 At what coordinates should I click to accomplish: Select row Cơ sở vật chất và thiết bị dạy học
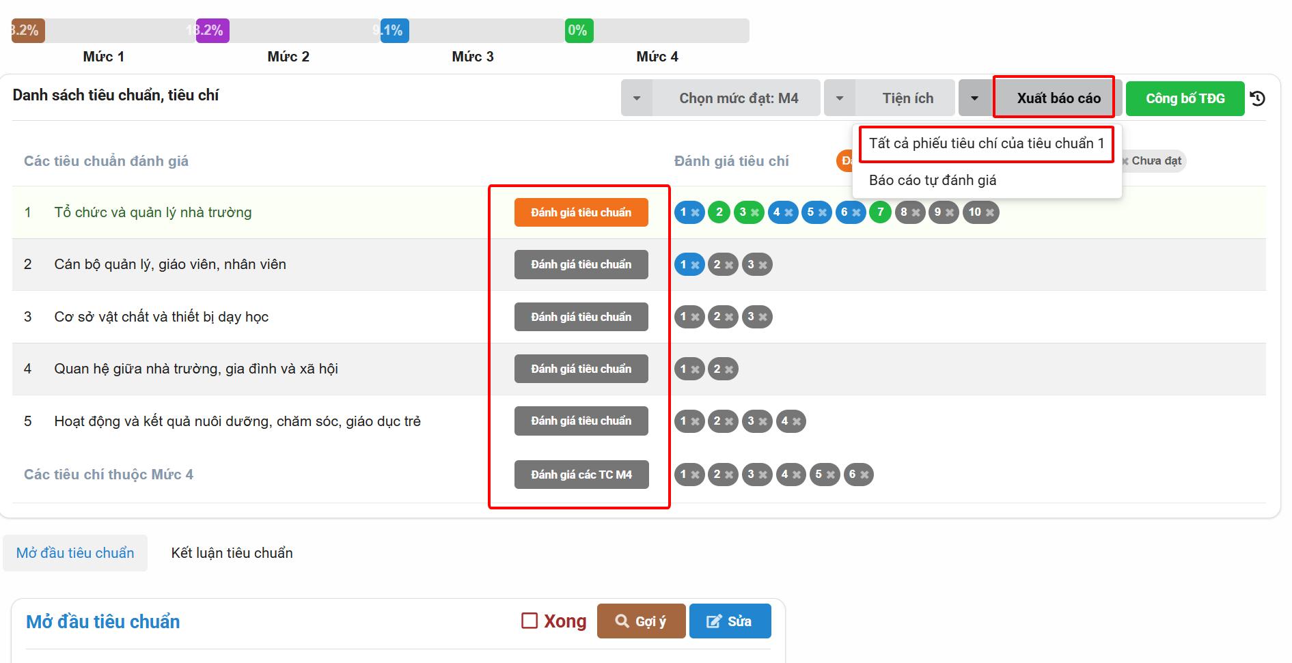click(x=161, y=317)
